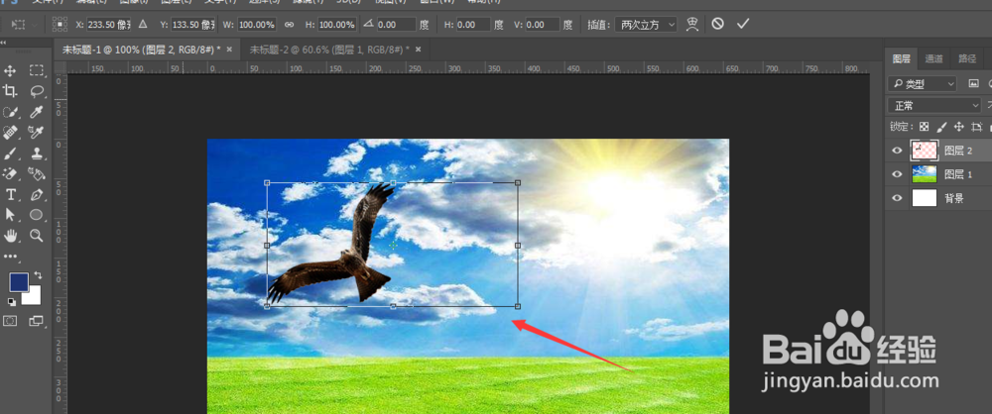Hide layer 图层 1
Viewport: 992px width, 414px height.
(897, 174)
